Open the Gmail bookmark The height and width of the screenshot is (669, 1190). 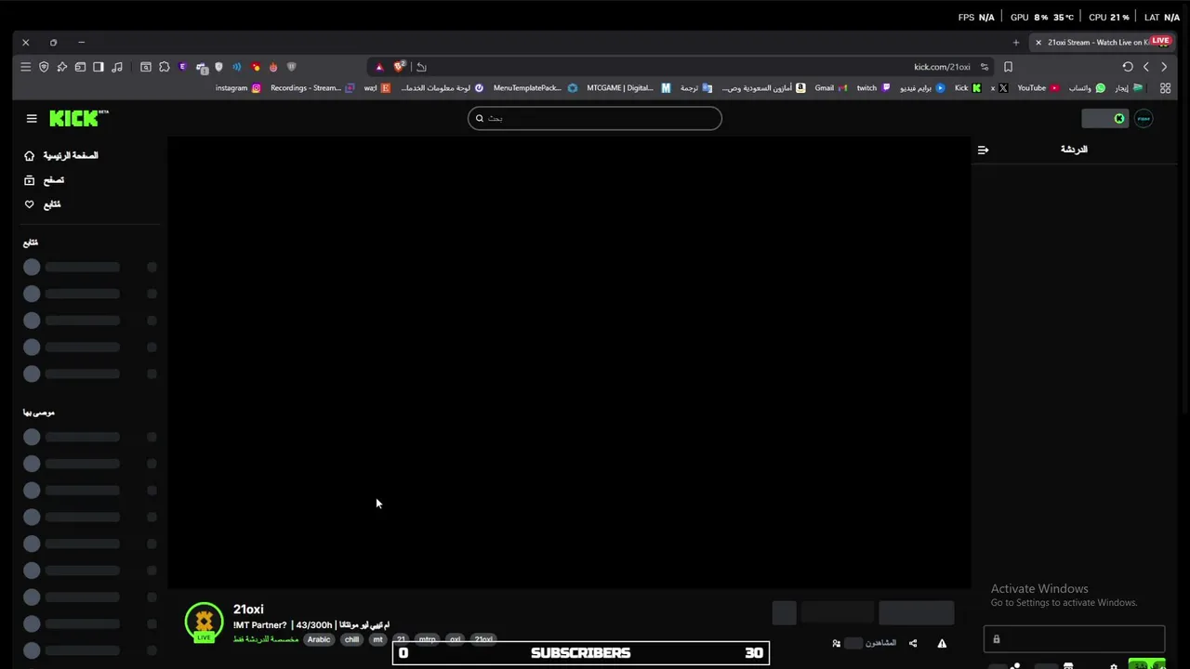[831, 88]
